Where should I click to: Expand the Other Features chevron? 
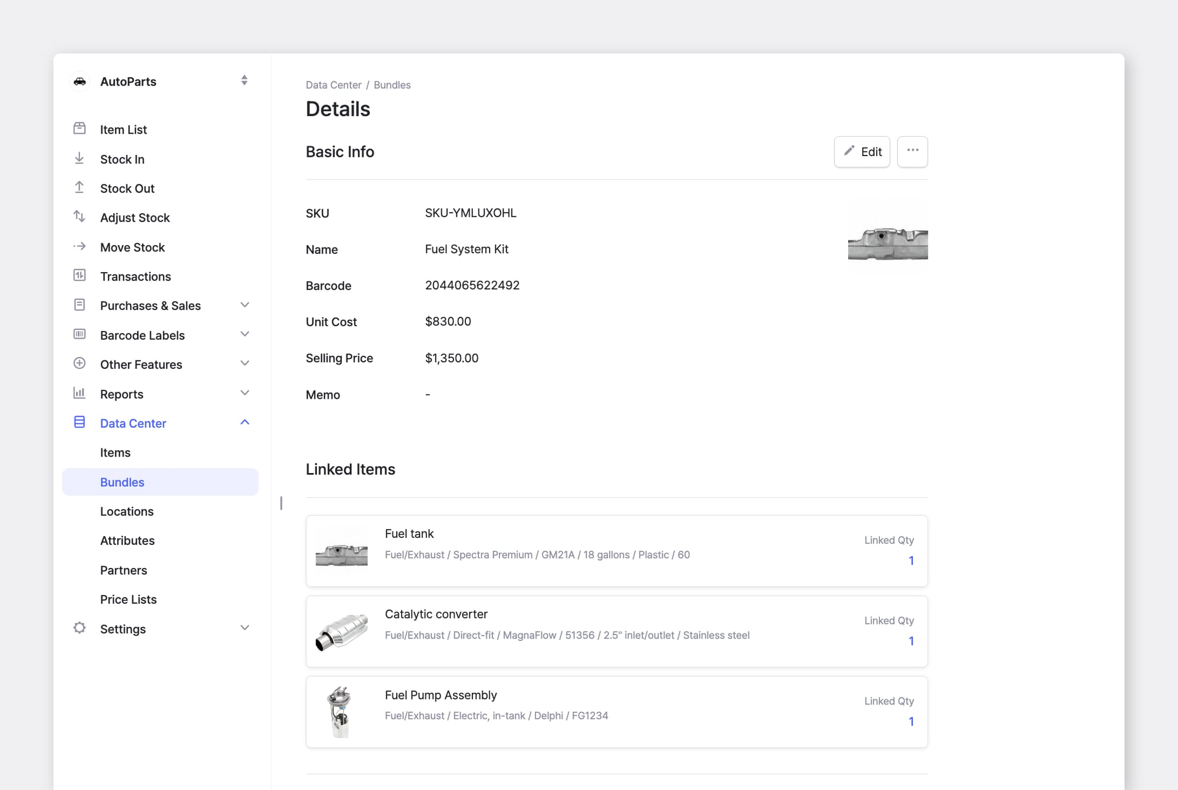pyautogui.click(x=245, y=364)
